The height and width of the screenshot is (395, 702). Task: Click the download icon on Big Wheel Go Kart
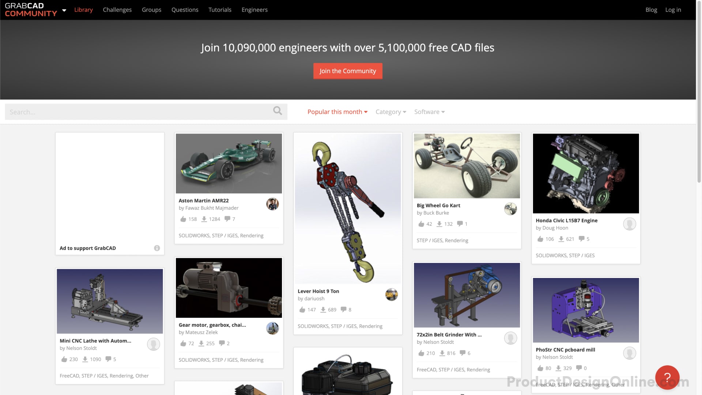439,224
